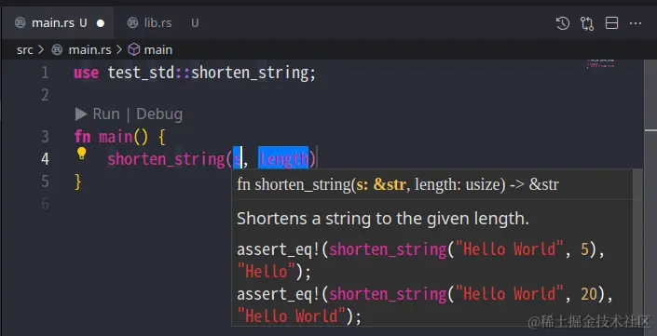Click the s placeholder in shorten_string call

pos(237,158)
